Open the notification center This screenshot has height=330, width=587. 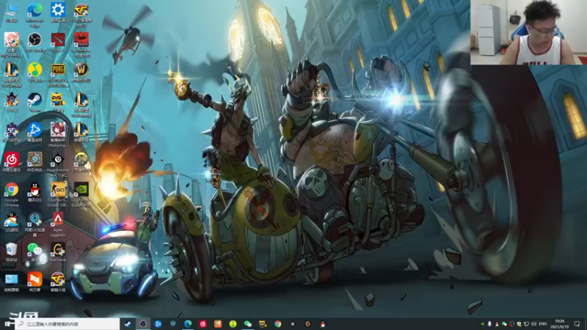(577, 324)
